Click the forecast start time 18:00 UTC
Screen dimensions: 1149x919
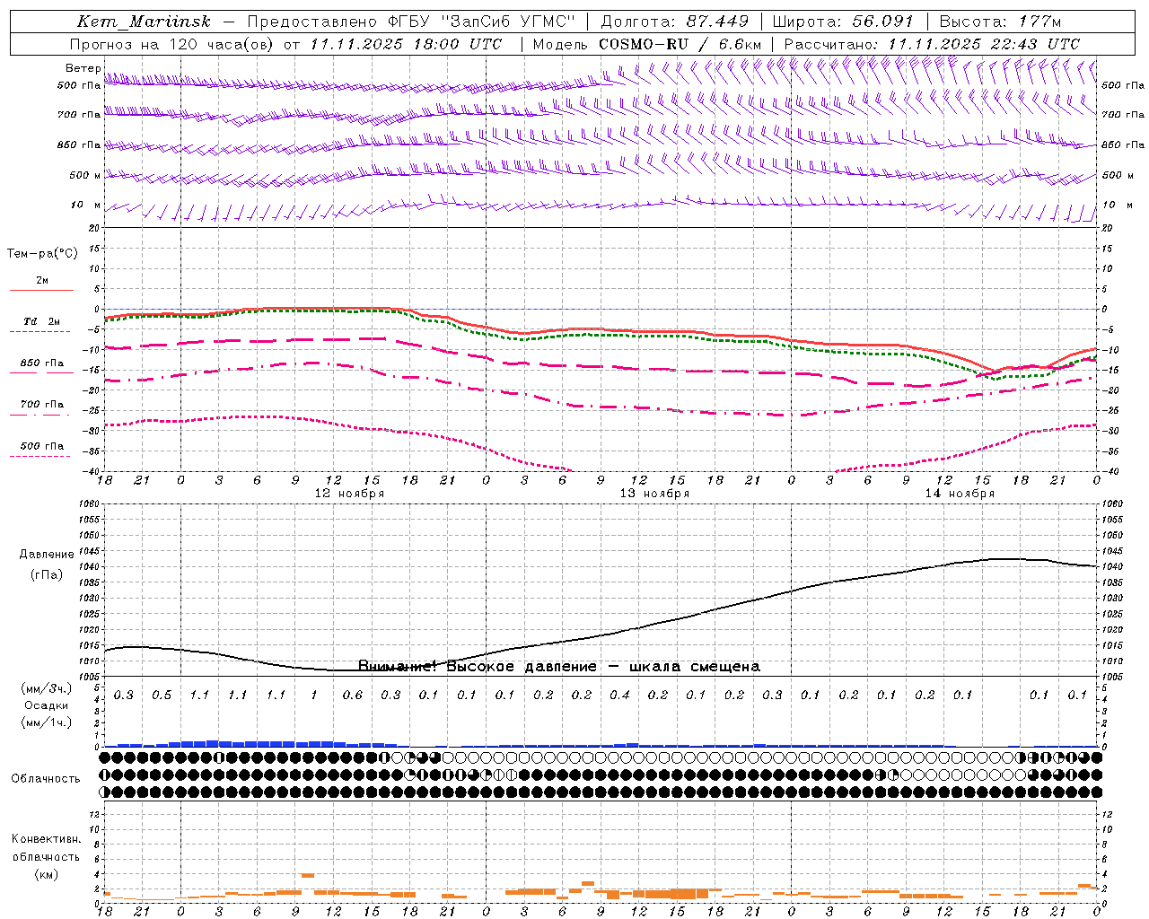click(459, 44)
